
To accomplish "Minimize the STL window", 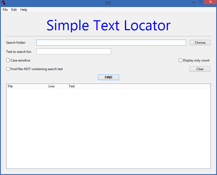I will [194, 2].
